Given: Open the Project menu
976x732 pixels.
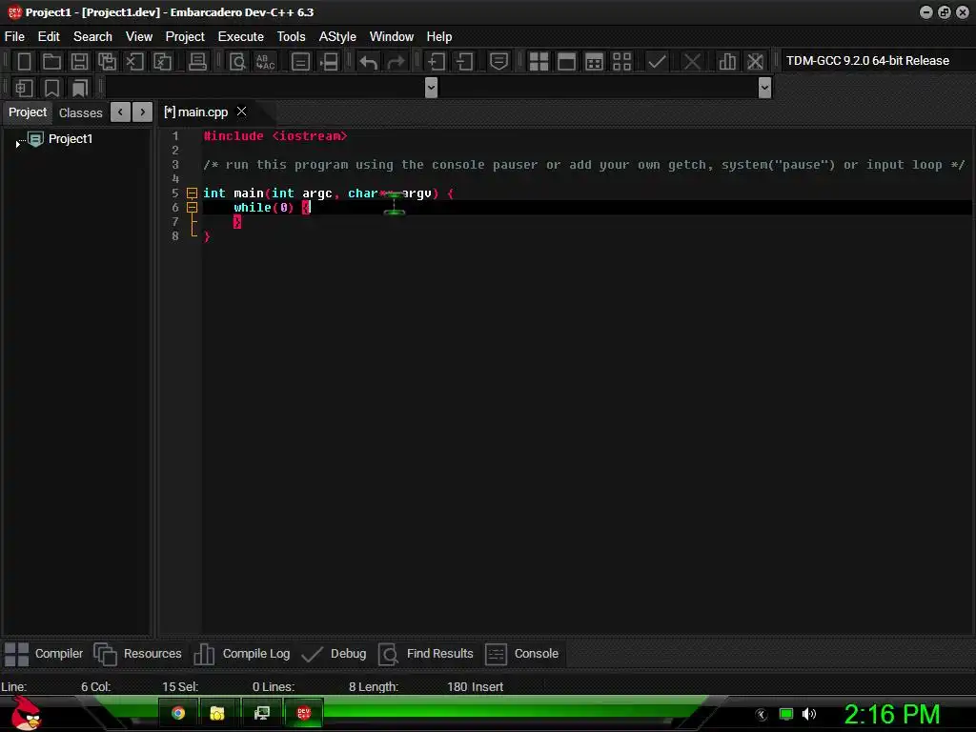Looking at the screenshot, I should click(x=185, y=37).
